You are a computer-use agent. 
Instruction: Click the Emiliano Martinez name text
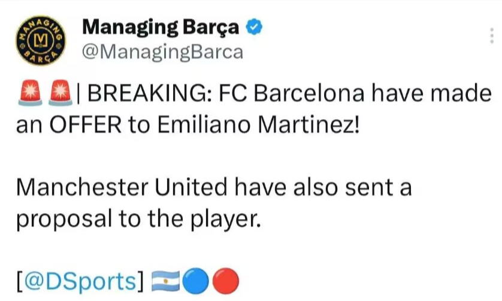[x=258, y=124]
